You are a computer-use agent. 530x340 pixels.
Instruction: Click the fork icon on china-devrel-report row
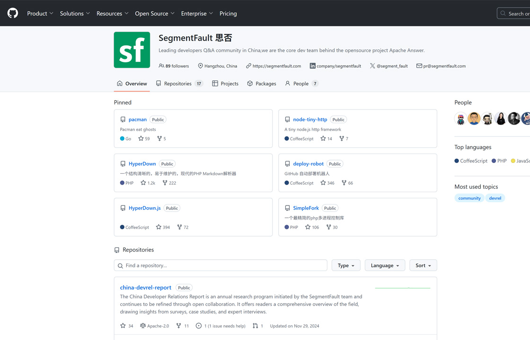point(179,325)
